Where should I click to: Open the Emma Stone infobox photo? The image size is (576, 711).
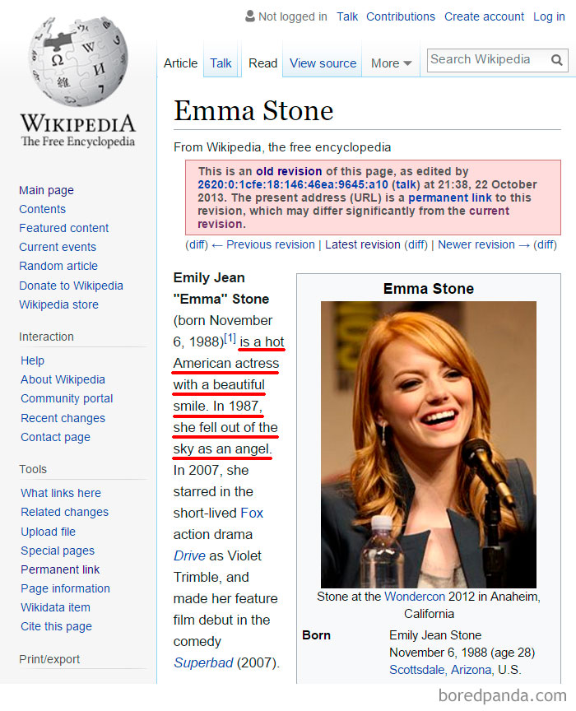point(428,444)
